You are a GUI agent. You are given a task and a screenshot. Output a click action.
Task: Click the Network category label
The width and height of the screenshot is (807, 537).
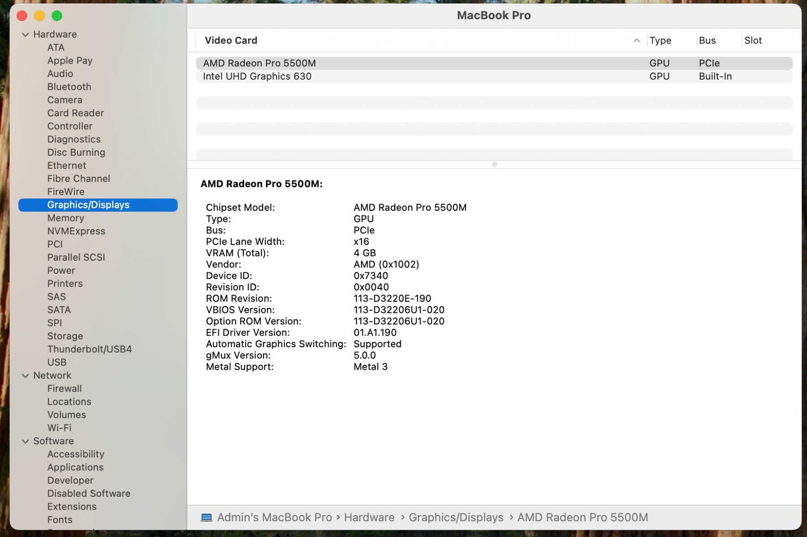[x=52, y=376]
